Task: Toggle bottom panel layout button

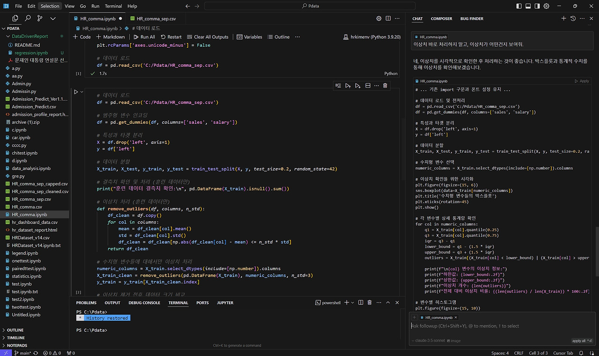Action: point(528,6)
